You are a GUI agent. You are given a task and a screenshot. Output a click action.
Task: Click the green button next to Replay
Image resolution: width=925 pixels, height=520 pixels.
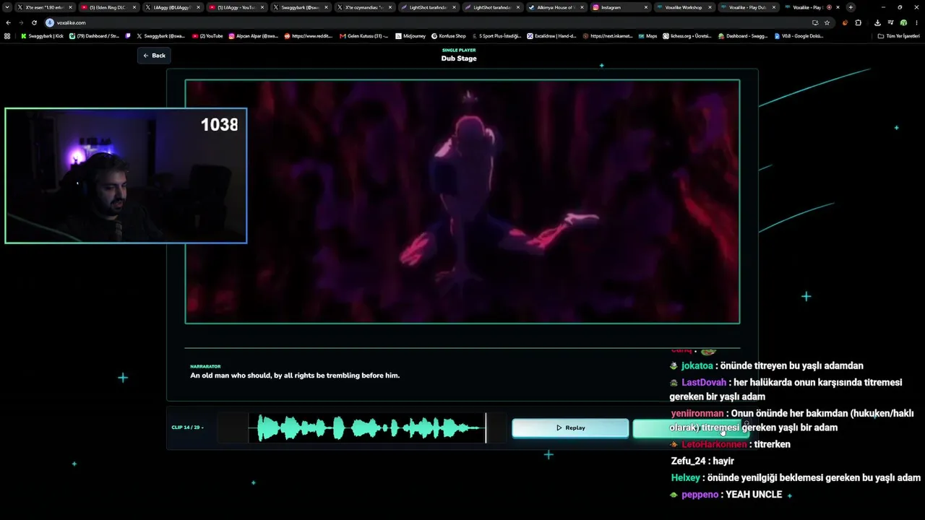click(690, 428)
